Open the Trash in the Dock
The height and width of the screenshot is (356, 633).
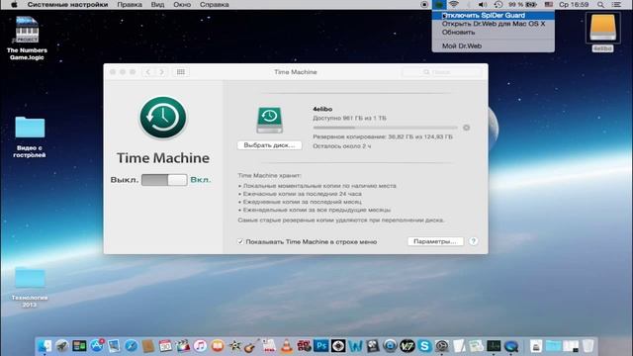(x=588, y=346)
